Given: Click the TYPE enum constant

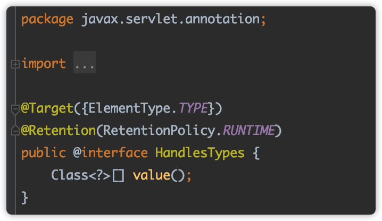Looking at the screenshot, I should coord(193,109).
